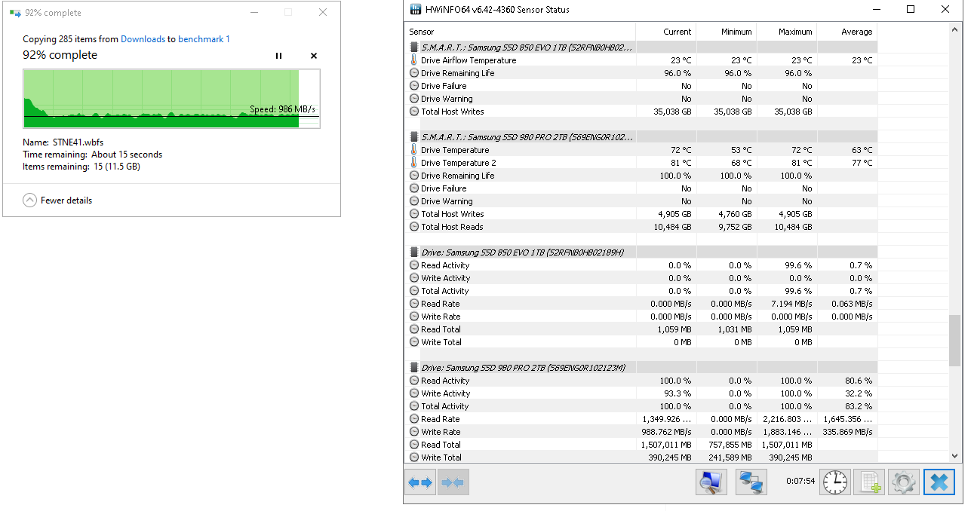
Task: Click the expand sensor columns arrows button
Action: pyautogui.click(x=421, y=482)
